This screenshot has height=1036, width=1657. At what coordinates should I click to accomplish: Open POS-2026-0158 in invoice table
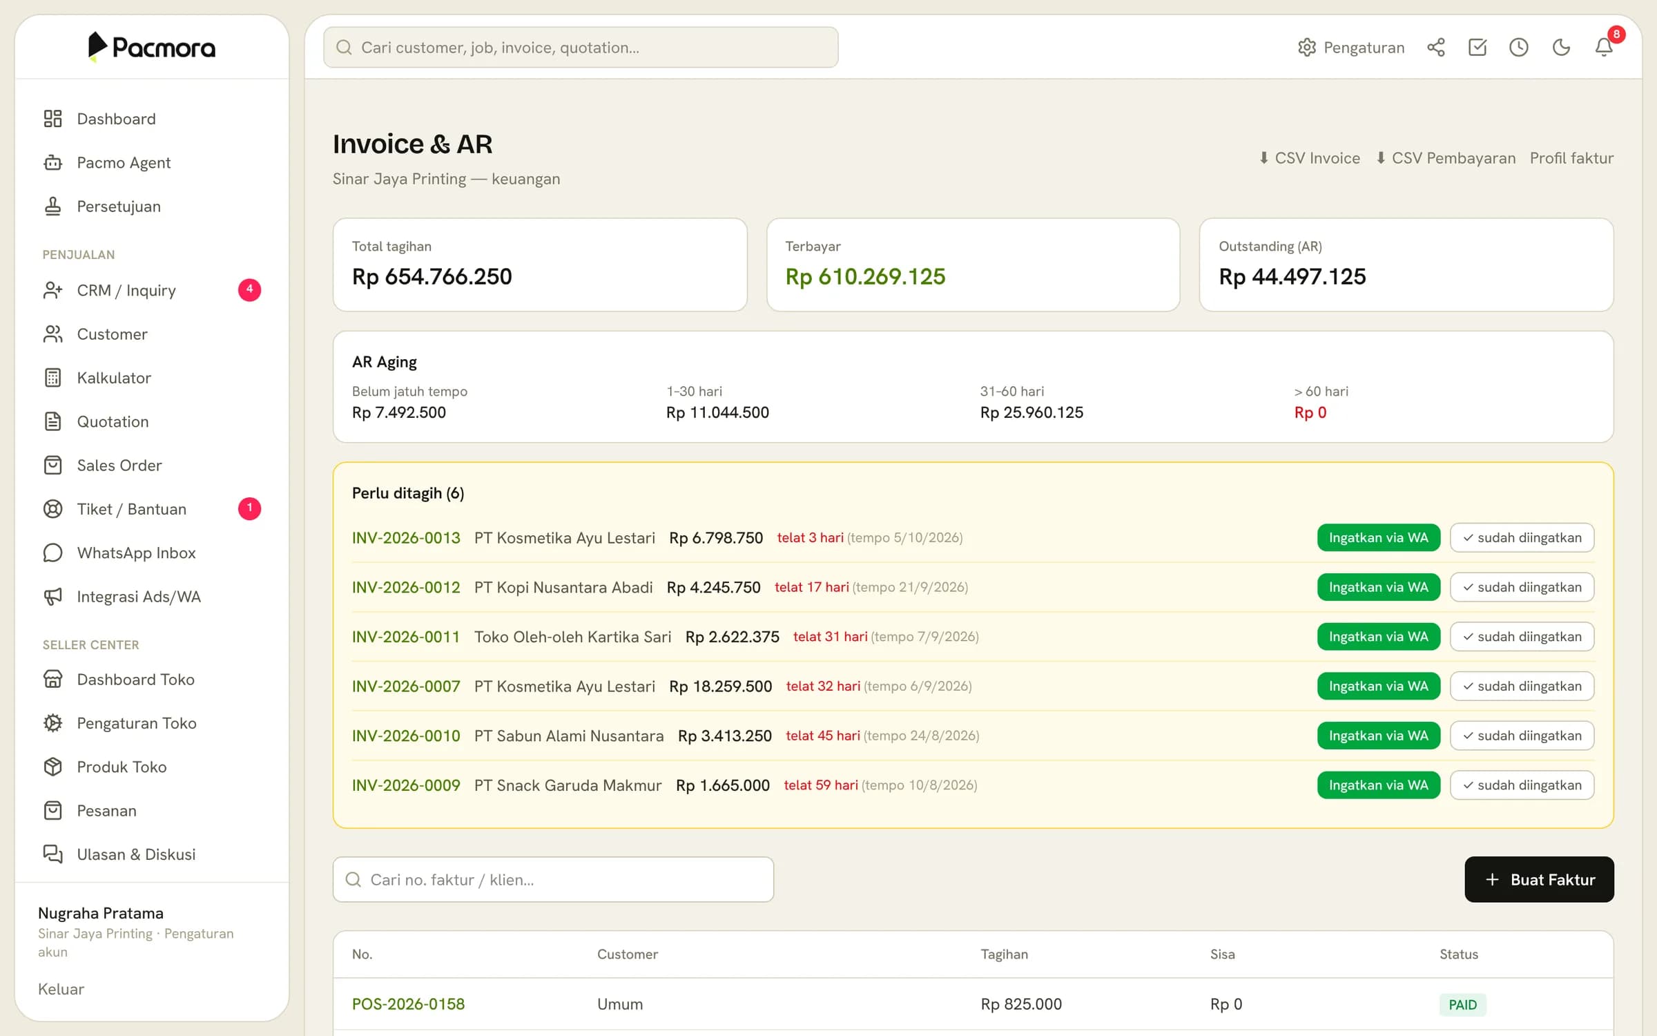409,1004
